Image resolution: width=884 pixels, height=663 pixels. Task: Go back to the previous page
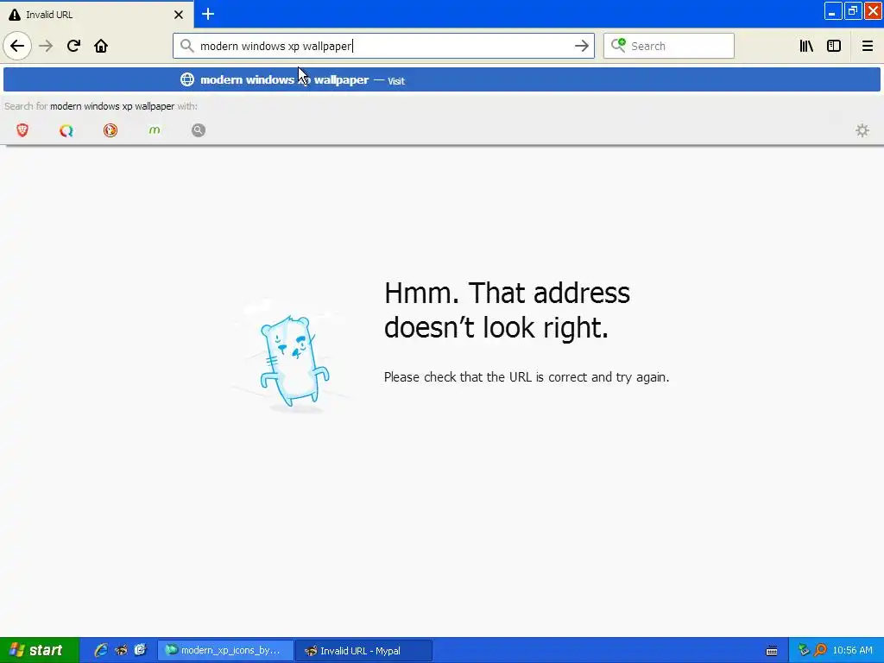17,46
